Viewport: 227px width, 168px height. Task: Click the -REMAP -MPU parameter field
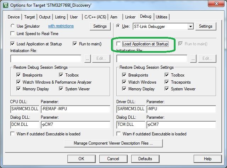[x=76, y=109]
